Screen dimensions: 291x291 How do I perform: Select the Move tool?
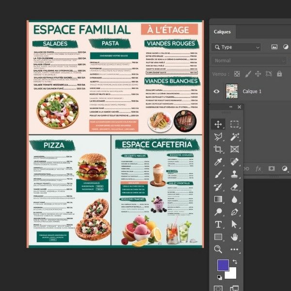coord(218,124)
